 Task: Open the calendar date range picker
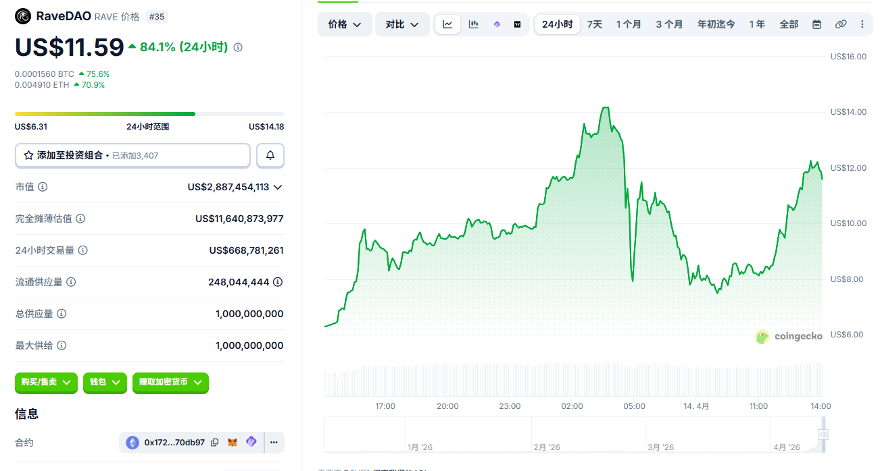(x=816, y=24)
